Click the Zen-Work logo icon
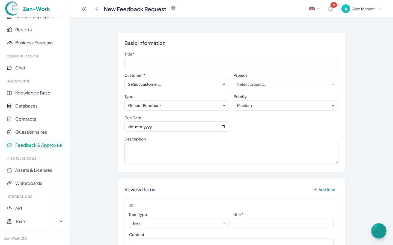393x245 pixels. [x=12, y=8]
